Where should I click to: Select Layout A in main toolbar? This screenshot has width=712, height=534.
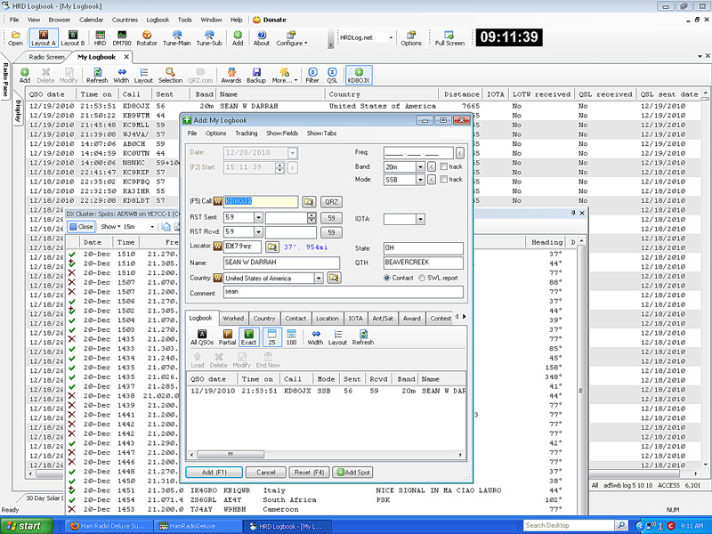44,38
